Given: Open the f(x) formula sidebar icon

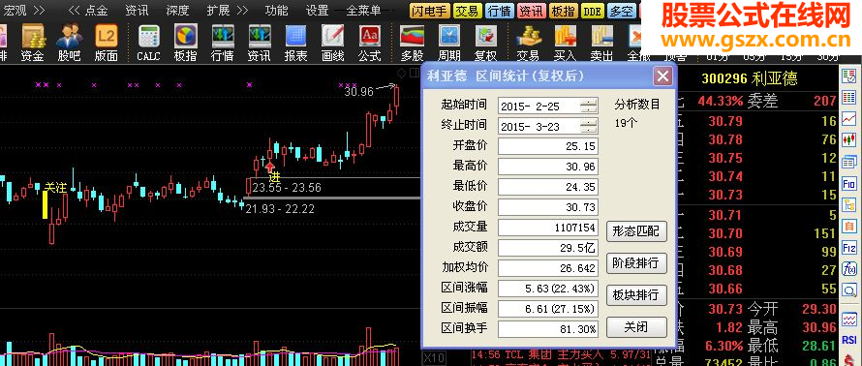Looking at the screenshot, I should click(849, 269).
